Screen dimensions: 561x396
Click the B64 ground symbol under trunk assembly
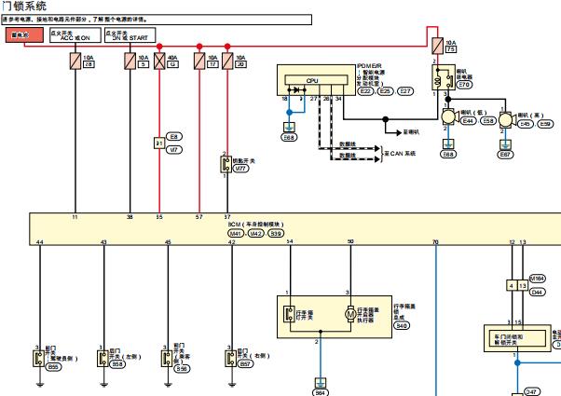point(321,382)
